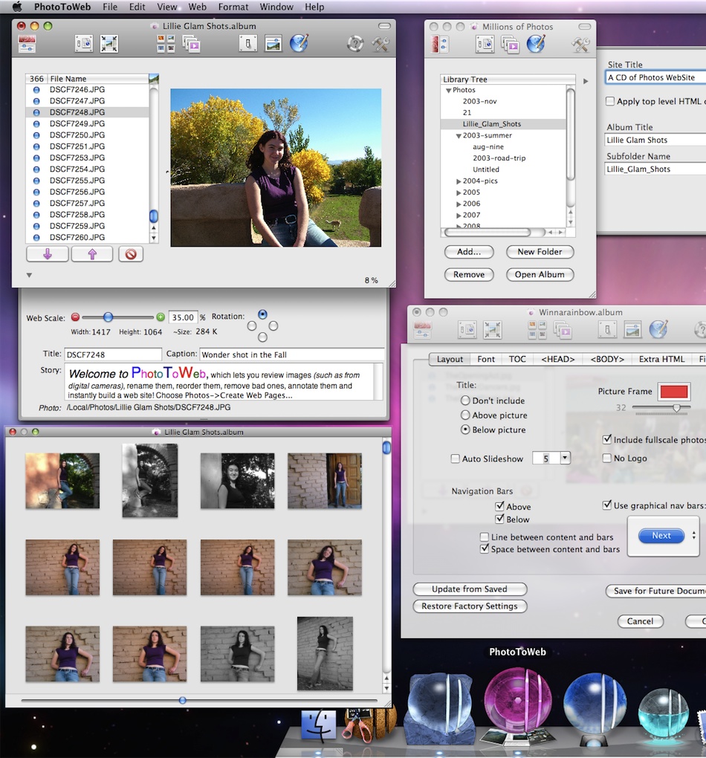Check "Apply top level HTML" checkbox
This screenshot has width=706, height=758.
coord(610,101)
